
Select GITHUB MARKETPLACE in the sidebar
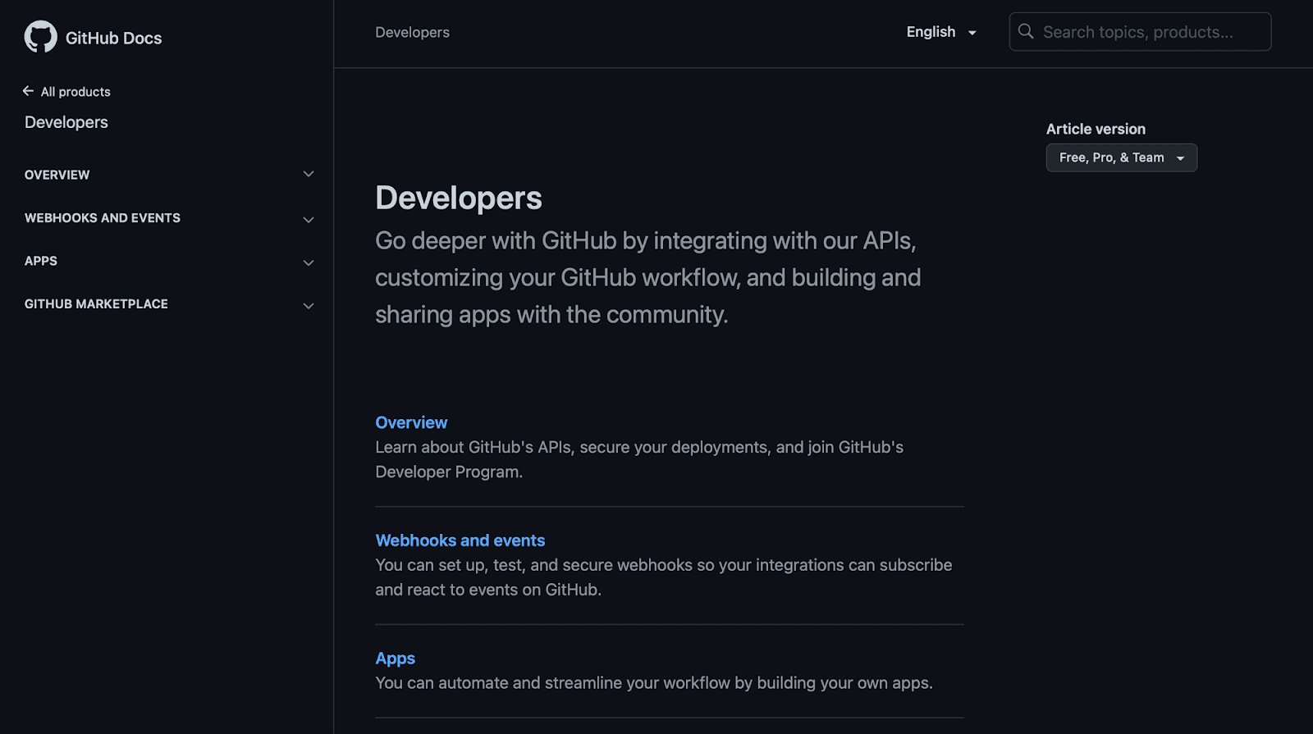tap(96, 303)
